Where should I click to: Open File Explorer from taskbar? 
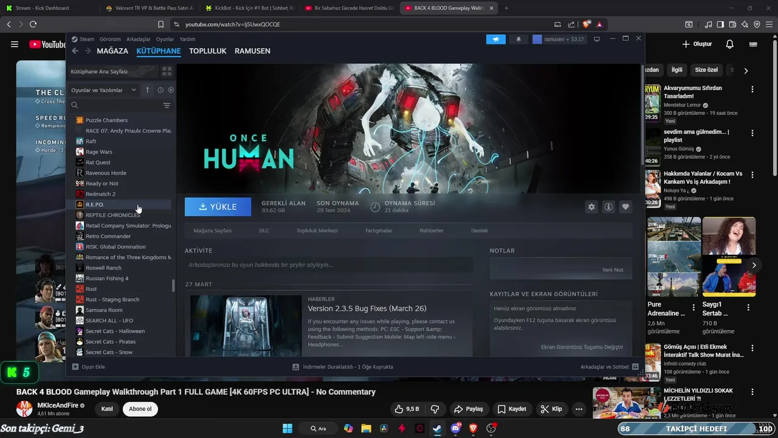coord(366,428)
